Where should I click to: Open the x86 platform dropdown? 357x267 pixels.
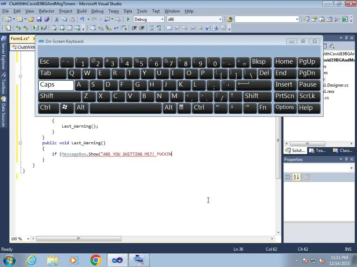tap(220, 19)
